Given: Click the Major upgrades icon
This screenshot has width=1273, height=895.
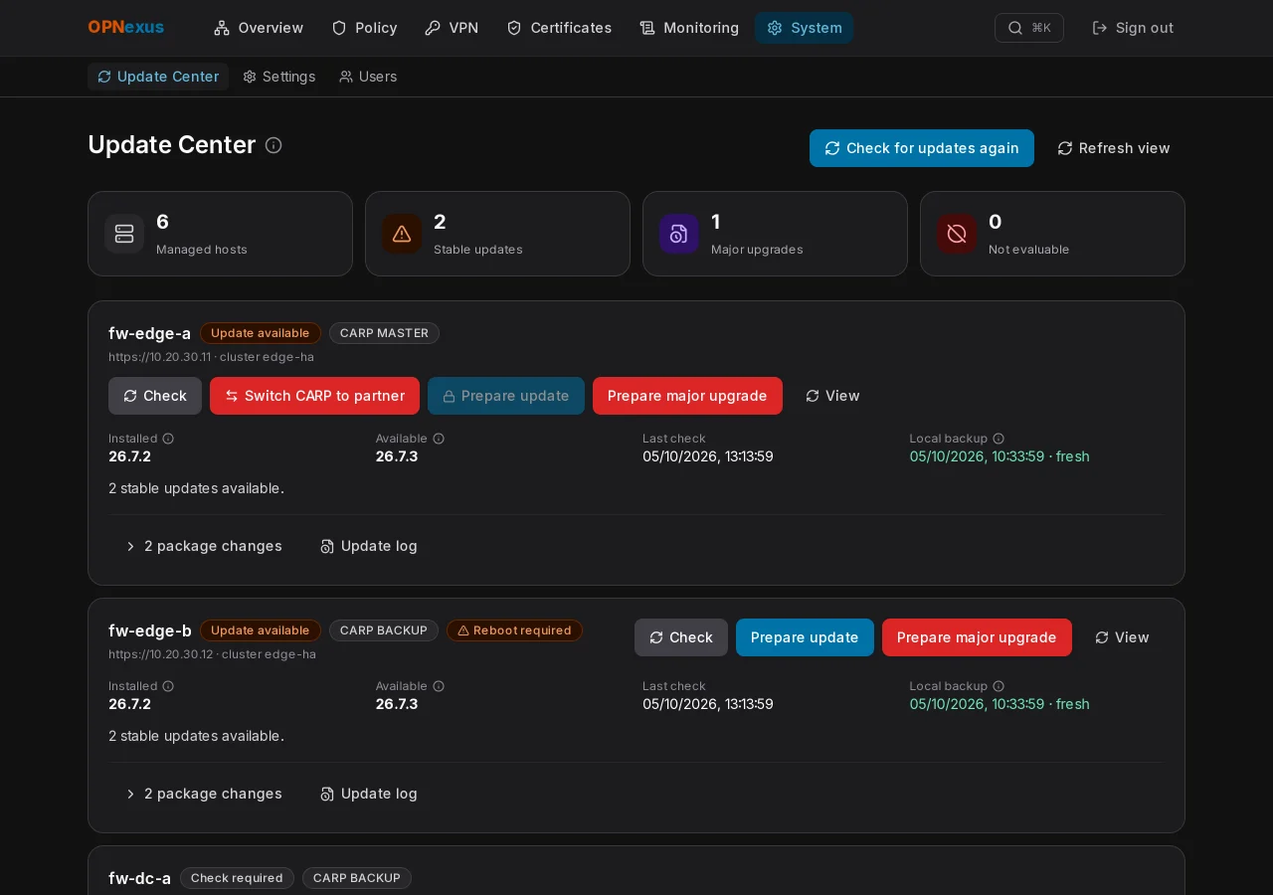Looking at the screenshot, I should [x=679, y=234].
